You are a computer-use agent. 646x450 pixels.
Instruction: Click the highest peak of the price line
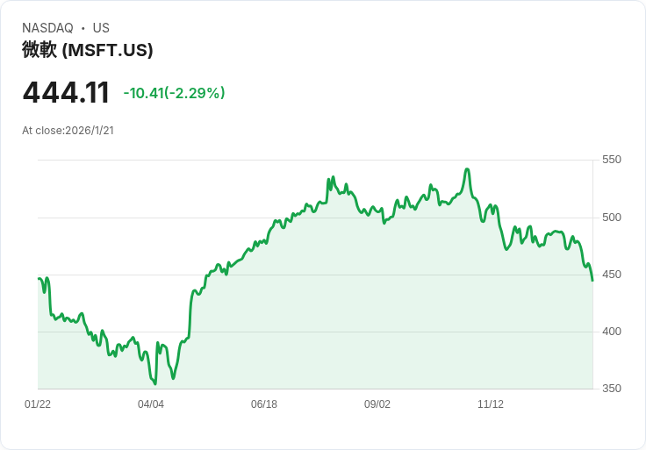coord(467,169)
